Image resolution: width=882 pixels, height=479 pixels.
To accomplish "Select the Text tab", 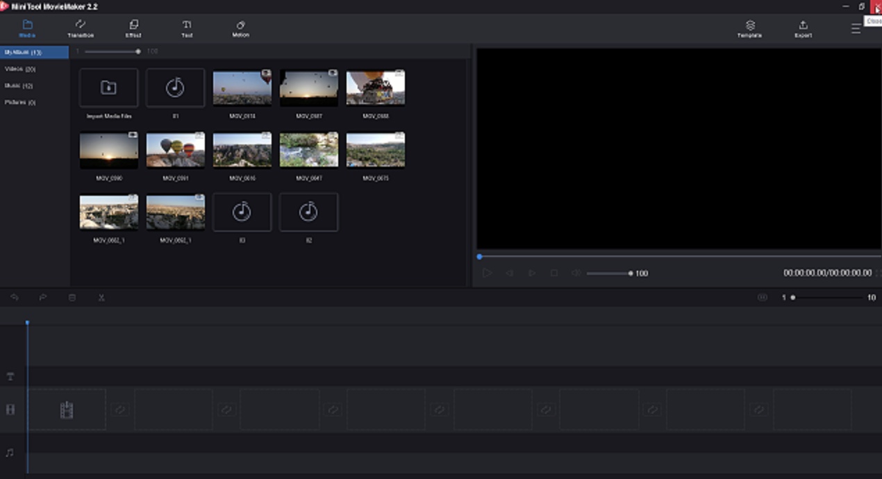I will 187,28.
